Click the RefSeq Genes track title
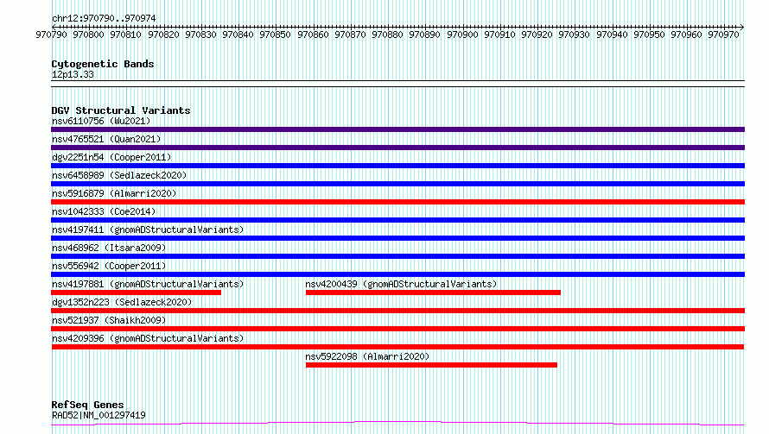The width and height of the screenshot is (769, 434). tap(88, 405)
